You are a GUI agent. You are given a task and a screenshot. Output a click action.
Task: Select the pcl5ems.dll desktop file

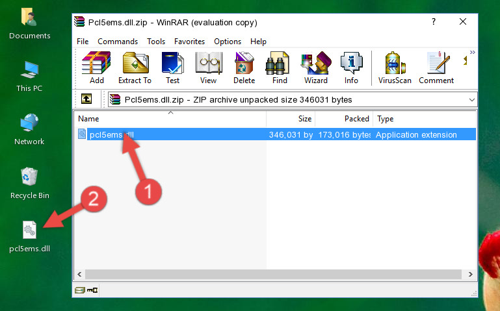(29, 237)
